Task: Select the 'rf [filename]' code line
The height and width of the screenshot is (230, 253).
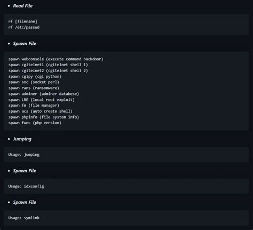Action: click(23, 21)
